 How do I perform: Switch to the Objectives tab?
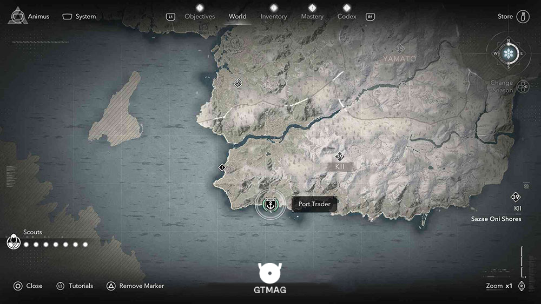click(x=200, y=17)
